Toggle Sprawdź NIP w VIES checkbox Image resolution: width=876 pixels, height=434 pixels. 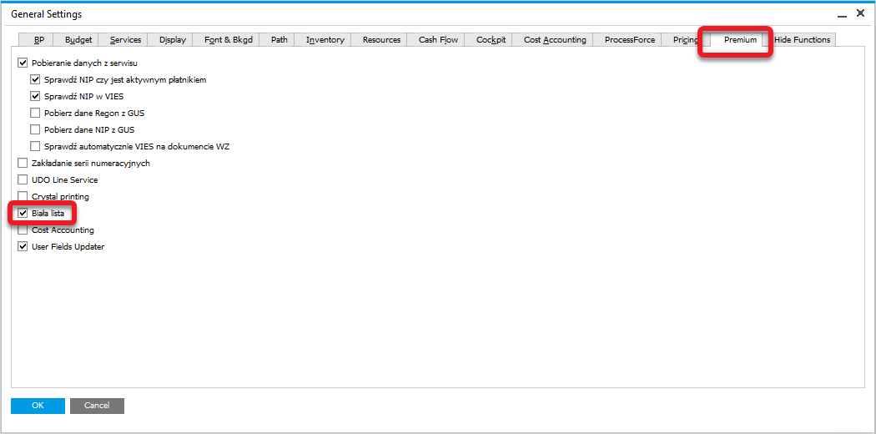pos(35,97)
